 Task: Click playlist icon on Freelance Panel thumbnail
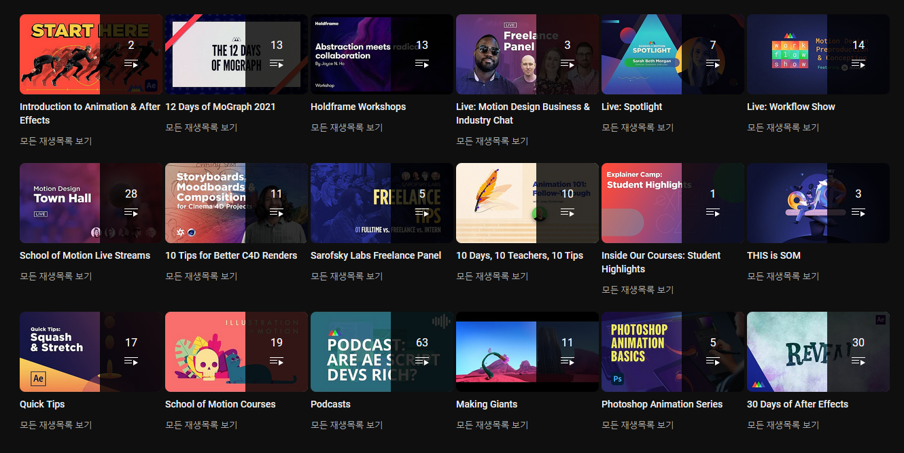pos(568,64)
